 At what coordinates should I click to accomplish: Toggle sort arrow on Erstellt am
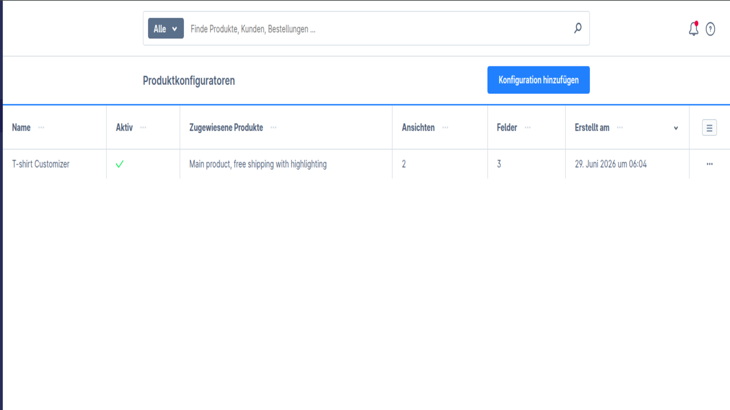(676, 128)
